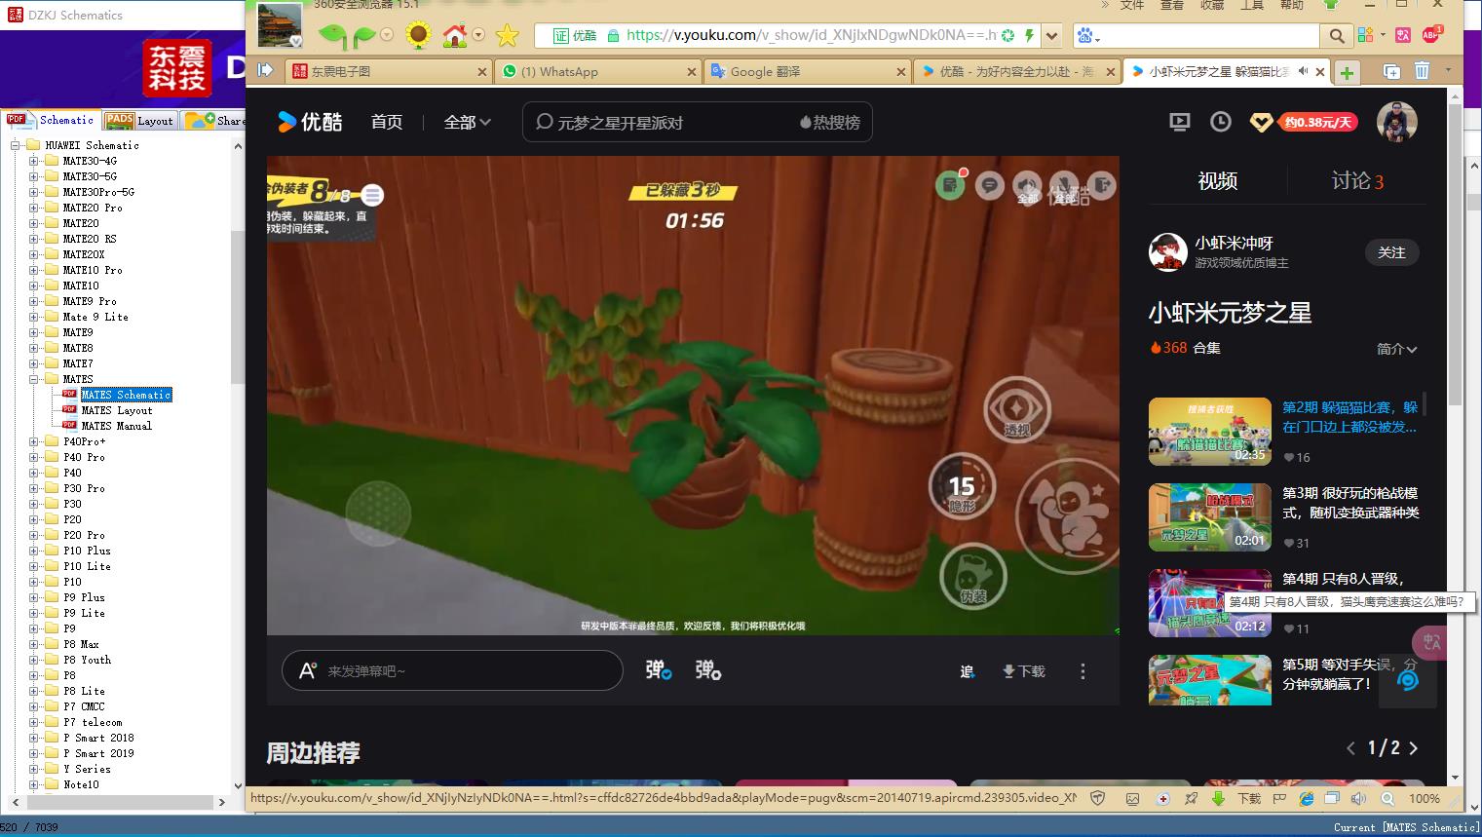
Task: Click the danmaku settings 弹 gear icon
Action: [707, 670]
